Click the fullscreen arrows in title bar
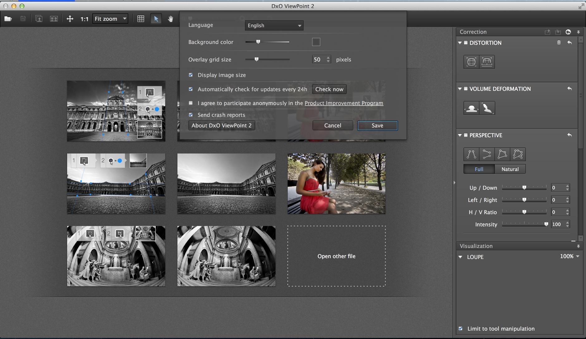 (x=581, y=6)
